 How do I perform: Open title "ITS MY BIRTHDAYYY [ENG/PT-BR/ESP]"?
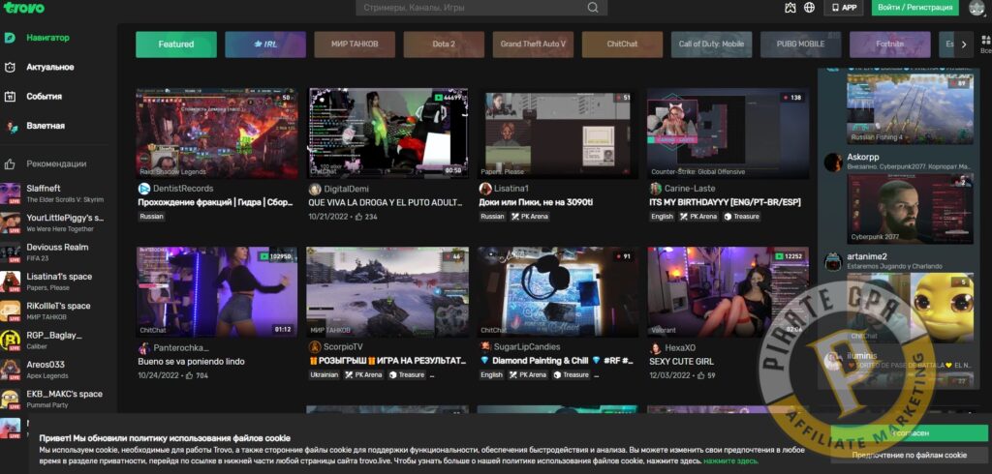pyautogui.click(x=725, y=203)
